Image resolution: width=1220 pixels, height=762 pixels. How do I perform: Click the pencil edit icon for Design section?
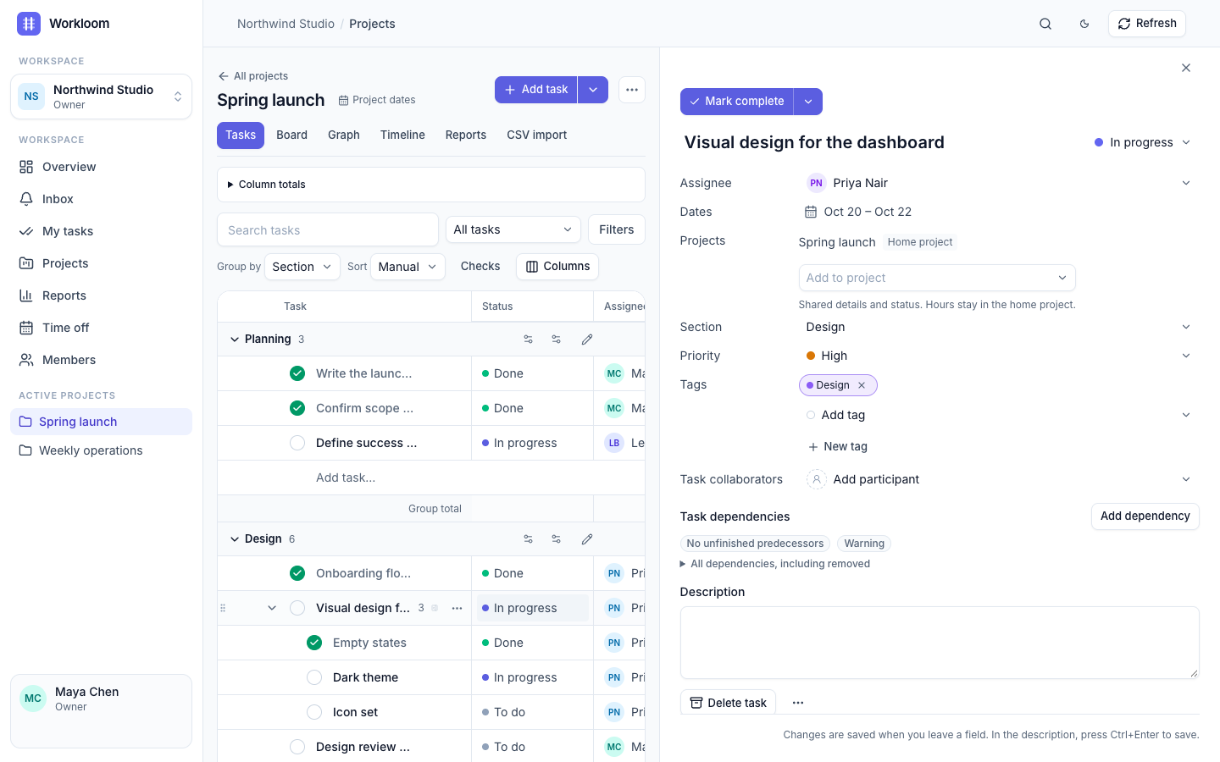587,539
